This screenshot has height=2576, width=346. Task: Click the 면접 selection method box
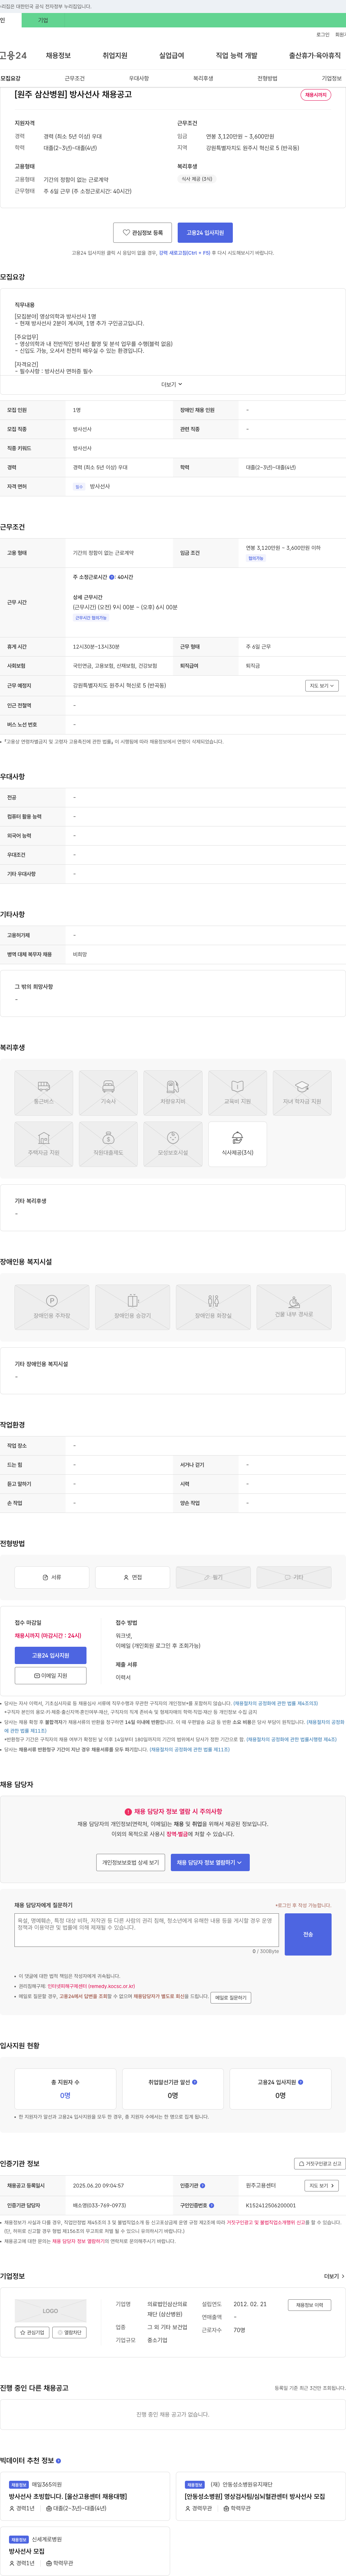132,1577
